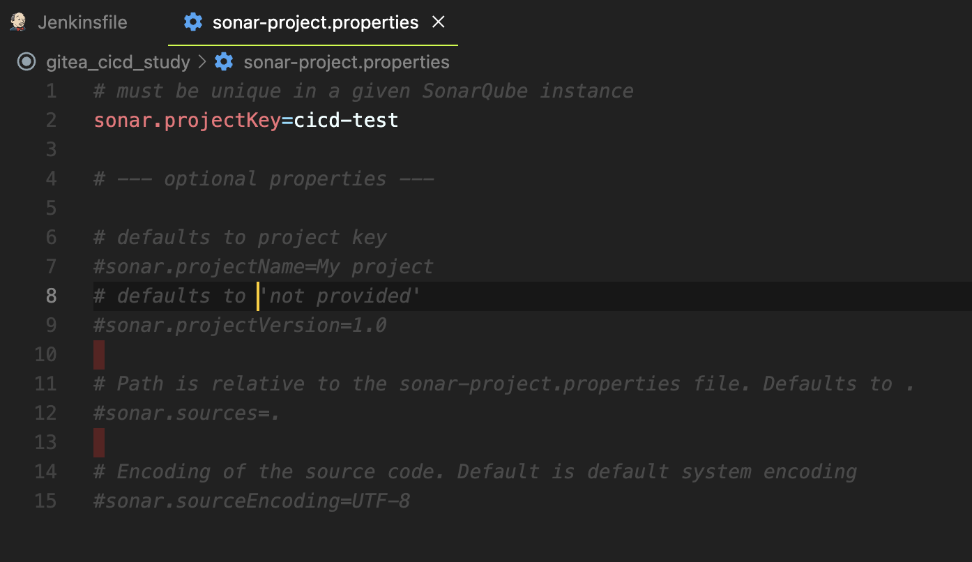Screen dimensions: 972x562
Task: Click line number 8 in the gutter
Action: point(51,296)
